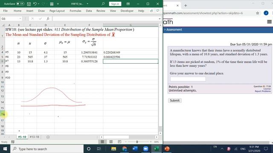Open Ribbon Display Options icon
This screenshot has height=153, width=273.
pyautogui.click(x=128, y=4)
